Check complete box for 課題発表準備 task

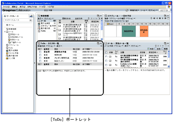pyautogui.click(x=40, y=52)
